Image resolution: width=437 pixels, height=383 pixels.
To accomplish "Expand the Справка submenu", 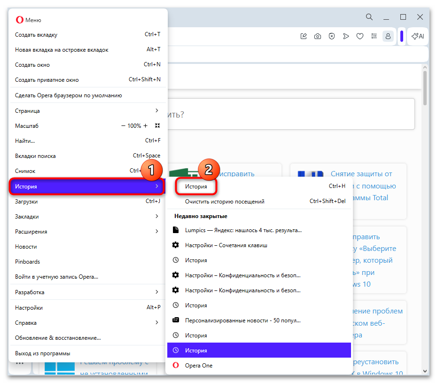I will [88, 323].
